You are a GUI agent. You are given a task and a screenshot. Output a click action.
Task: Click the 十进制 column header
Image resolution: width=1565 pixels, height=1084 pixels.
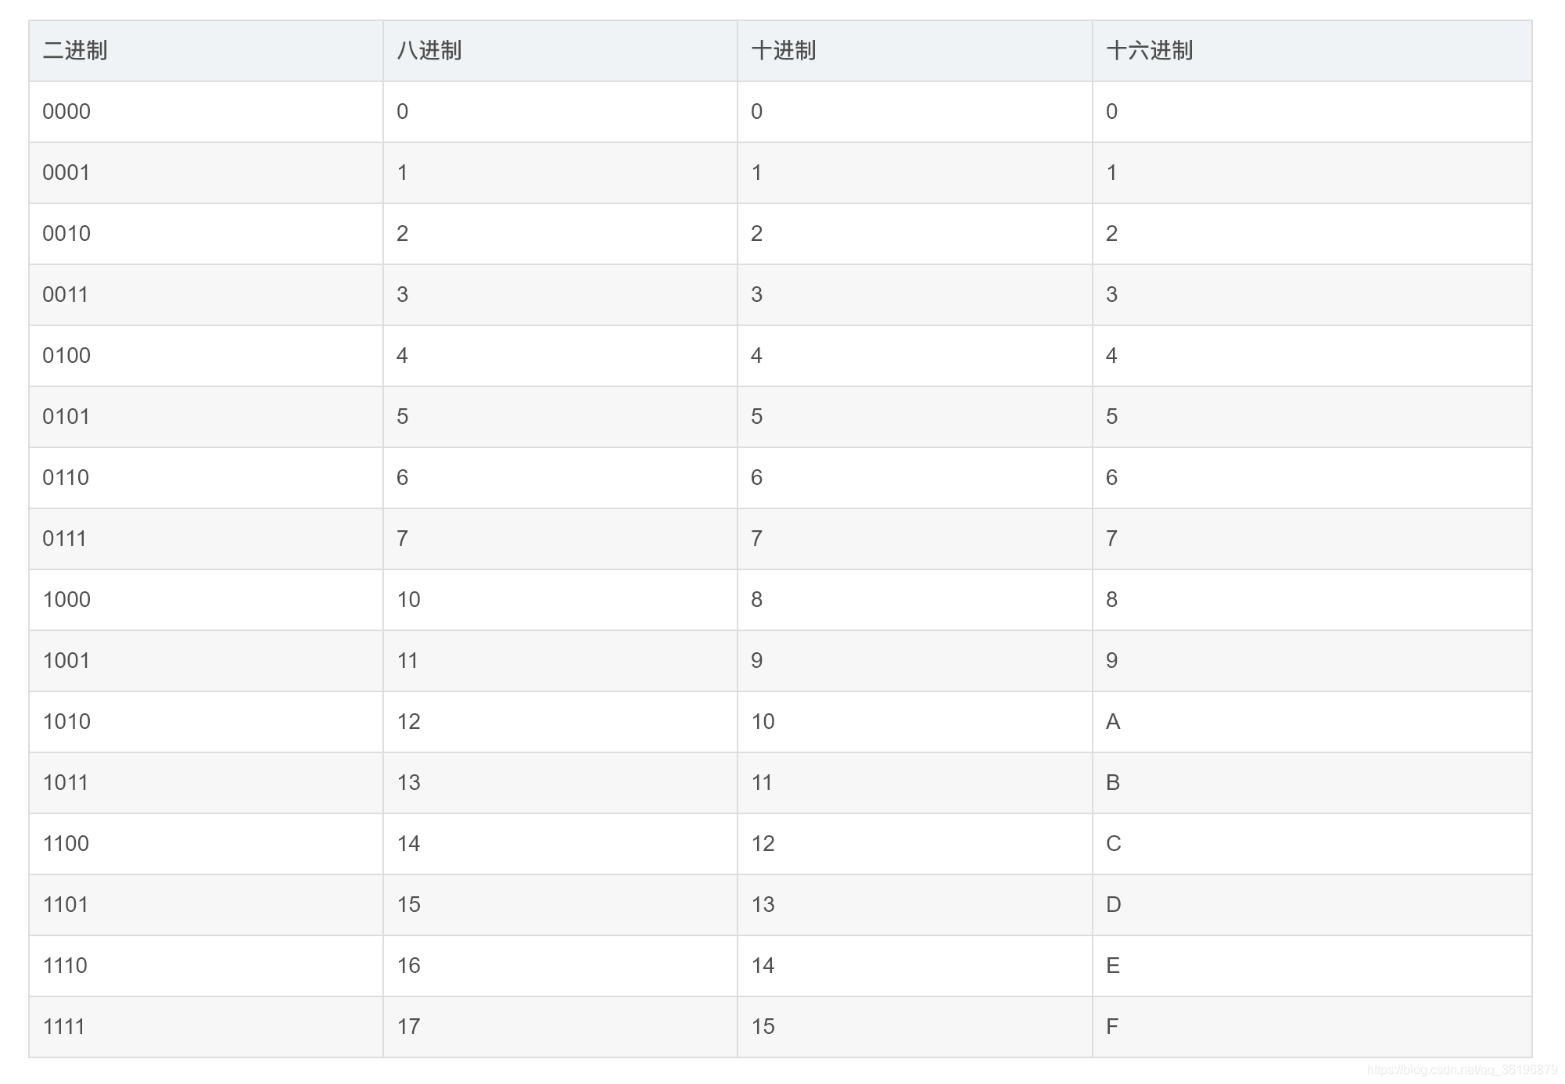point(784,51)
